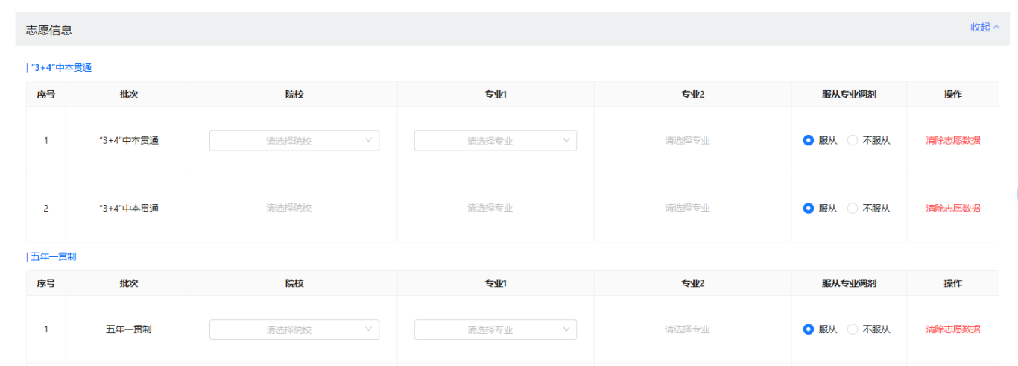
Task: Click 专业1 selector in “3+4”中本贯通 row 2
Action: tap(490, 208)
